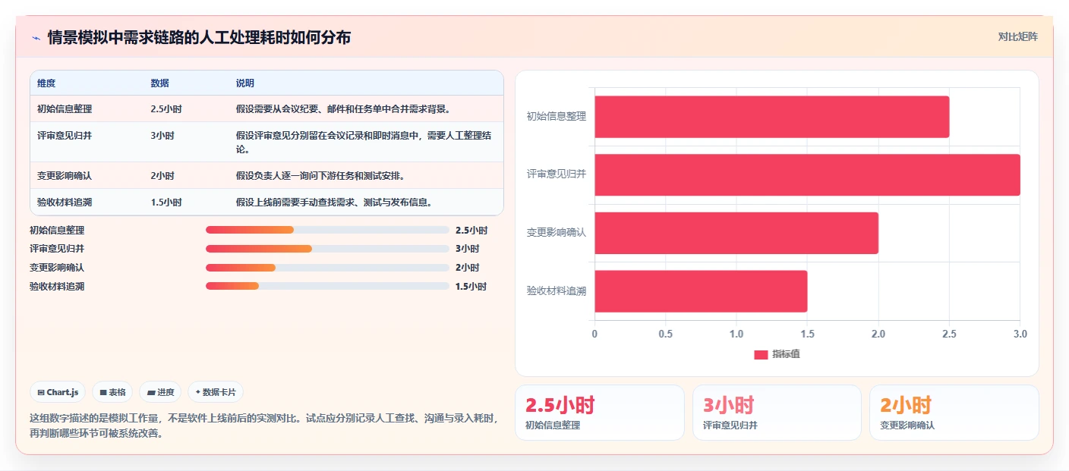Click the 变更影响确认 chart axis label

557,233
